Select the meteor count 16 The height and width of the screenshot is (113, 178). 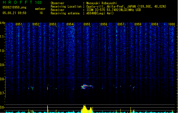coord(41,13)
